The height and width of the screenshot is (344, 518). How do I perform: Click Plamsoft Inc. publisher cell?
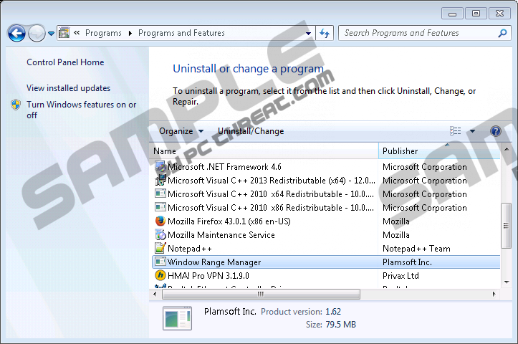tap(407, 262)
